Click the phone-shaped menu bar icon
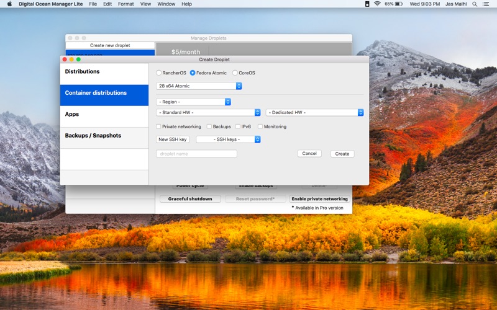The height and width of the screenshot is (310, 497). point(367,4)
